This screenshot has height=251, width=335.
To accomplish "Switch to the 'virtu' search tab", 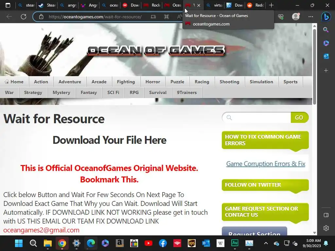I will (214, 5).
